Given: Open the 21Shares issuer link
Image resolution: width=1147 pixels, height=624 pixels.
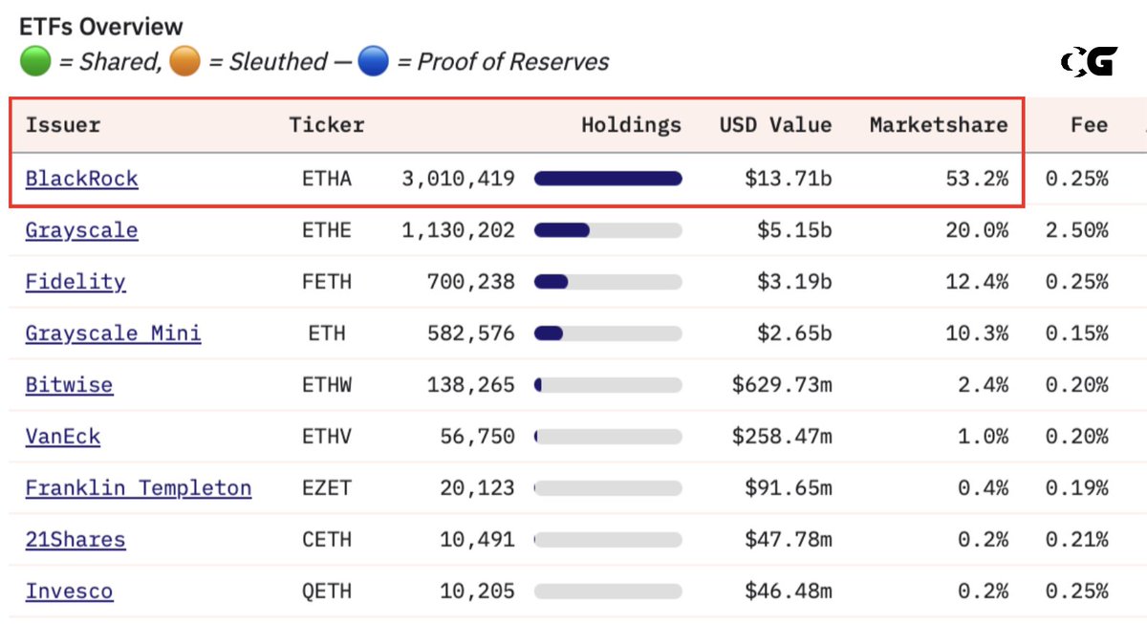Looking at the screenshot, I should 76,540.
